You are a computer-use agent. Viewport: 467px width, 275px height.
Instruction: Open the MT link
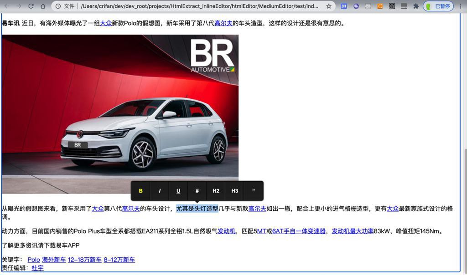click(261, 231)
